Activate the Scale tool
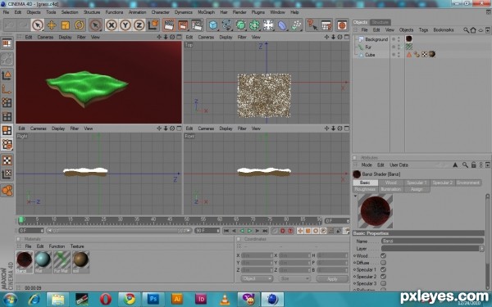This screenshot has height=307, width=492. [66, 25]
